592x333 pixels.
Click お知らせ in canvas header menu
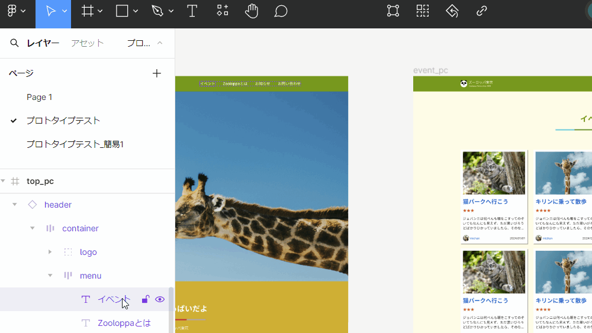[x=262, y=84]
